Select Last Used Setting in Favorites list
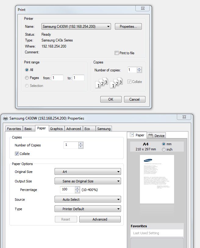 (x=157, y=233)
